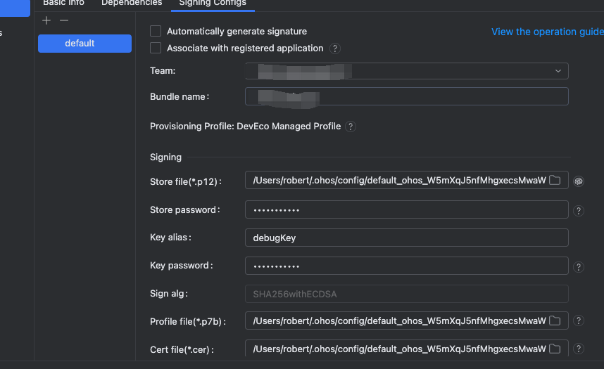
Task: Open View the operation guide link
Action: pyautogui.click(x=548, y=32)
